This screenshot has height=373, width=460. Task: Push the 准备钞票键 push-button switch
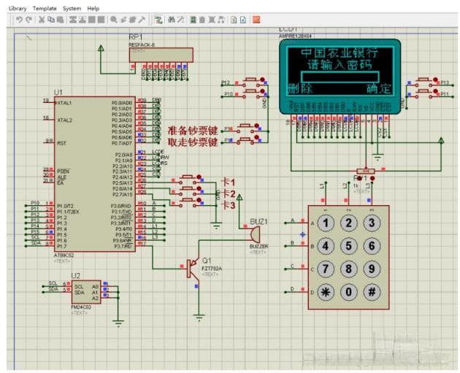(x=246, y=128)
